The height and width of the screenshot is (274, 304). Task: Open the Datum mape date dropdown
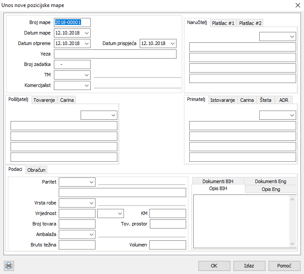(x=86, y=33)
